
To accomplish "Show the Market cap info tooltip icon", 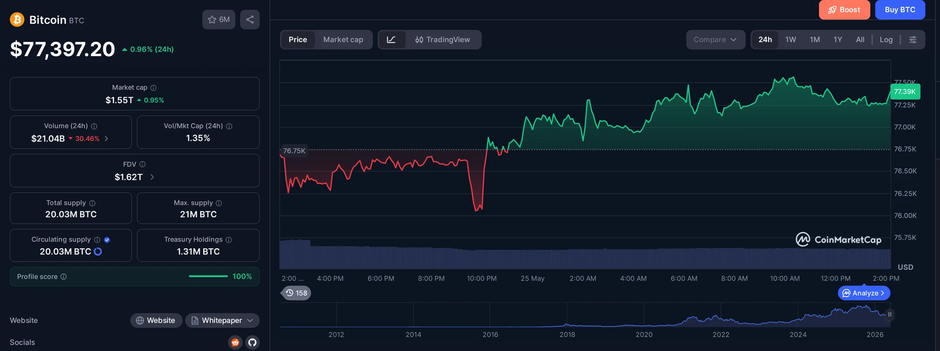I will (153, 88).
